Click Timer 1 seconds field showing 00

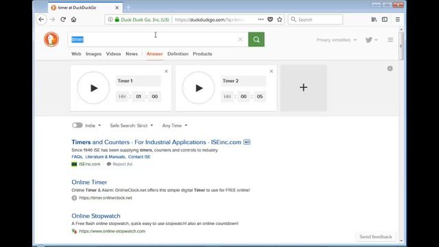(154, 97)
